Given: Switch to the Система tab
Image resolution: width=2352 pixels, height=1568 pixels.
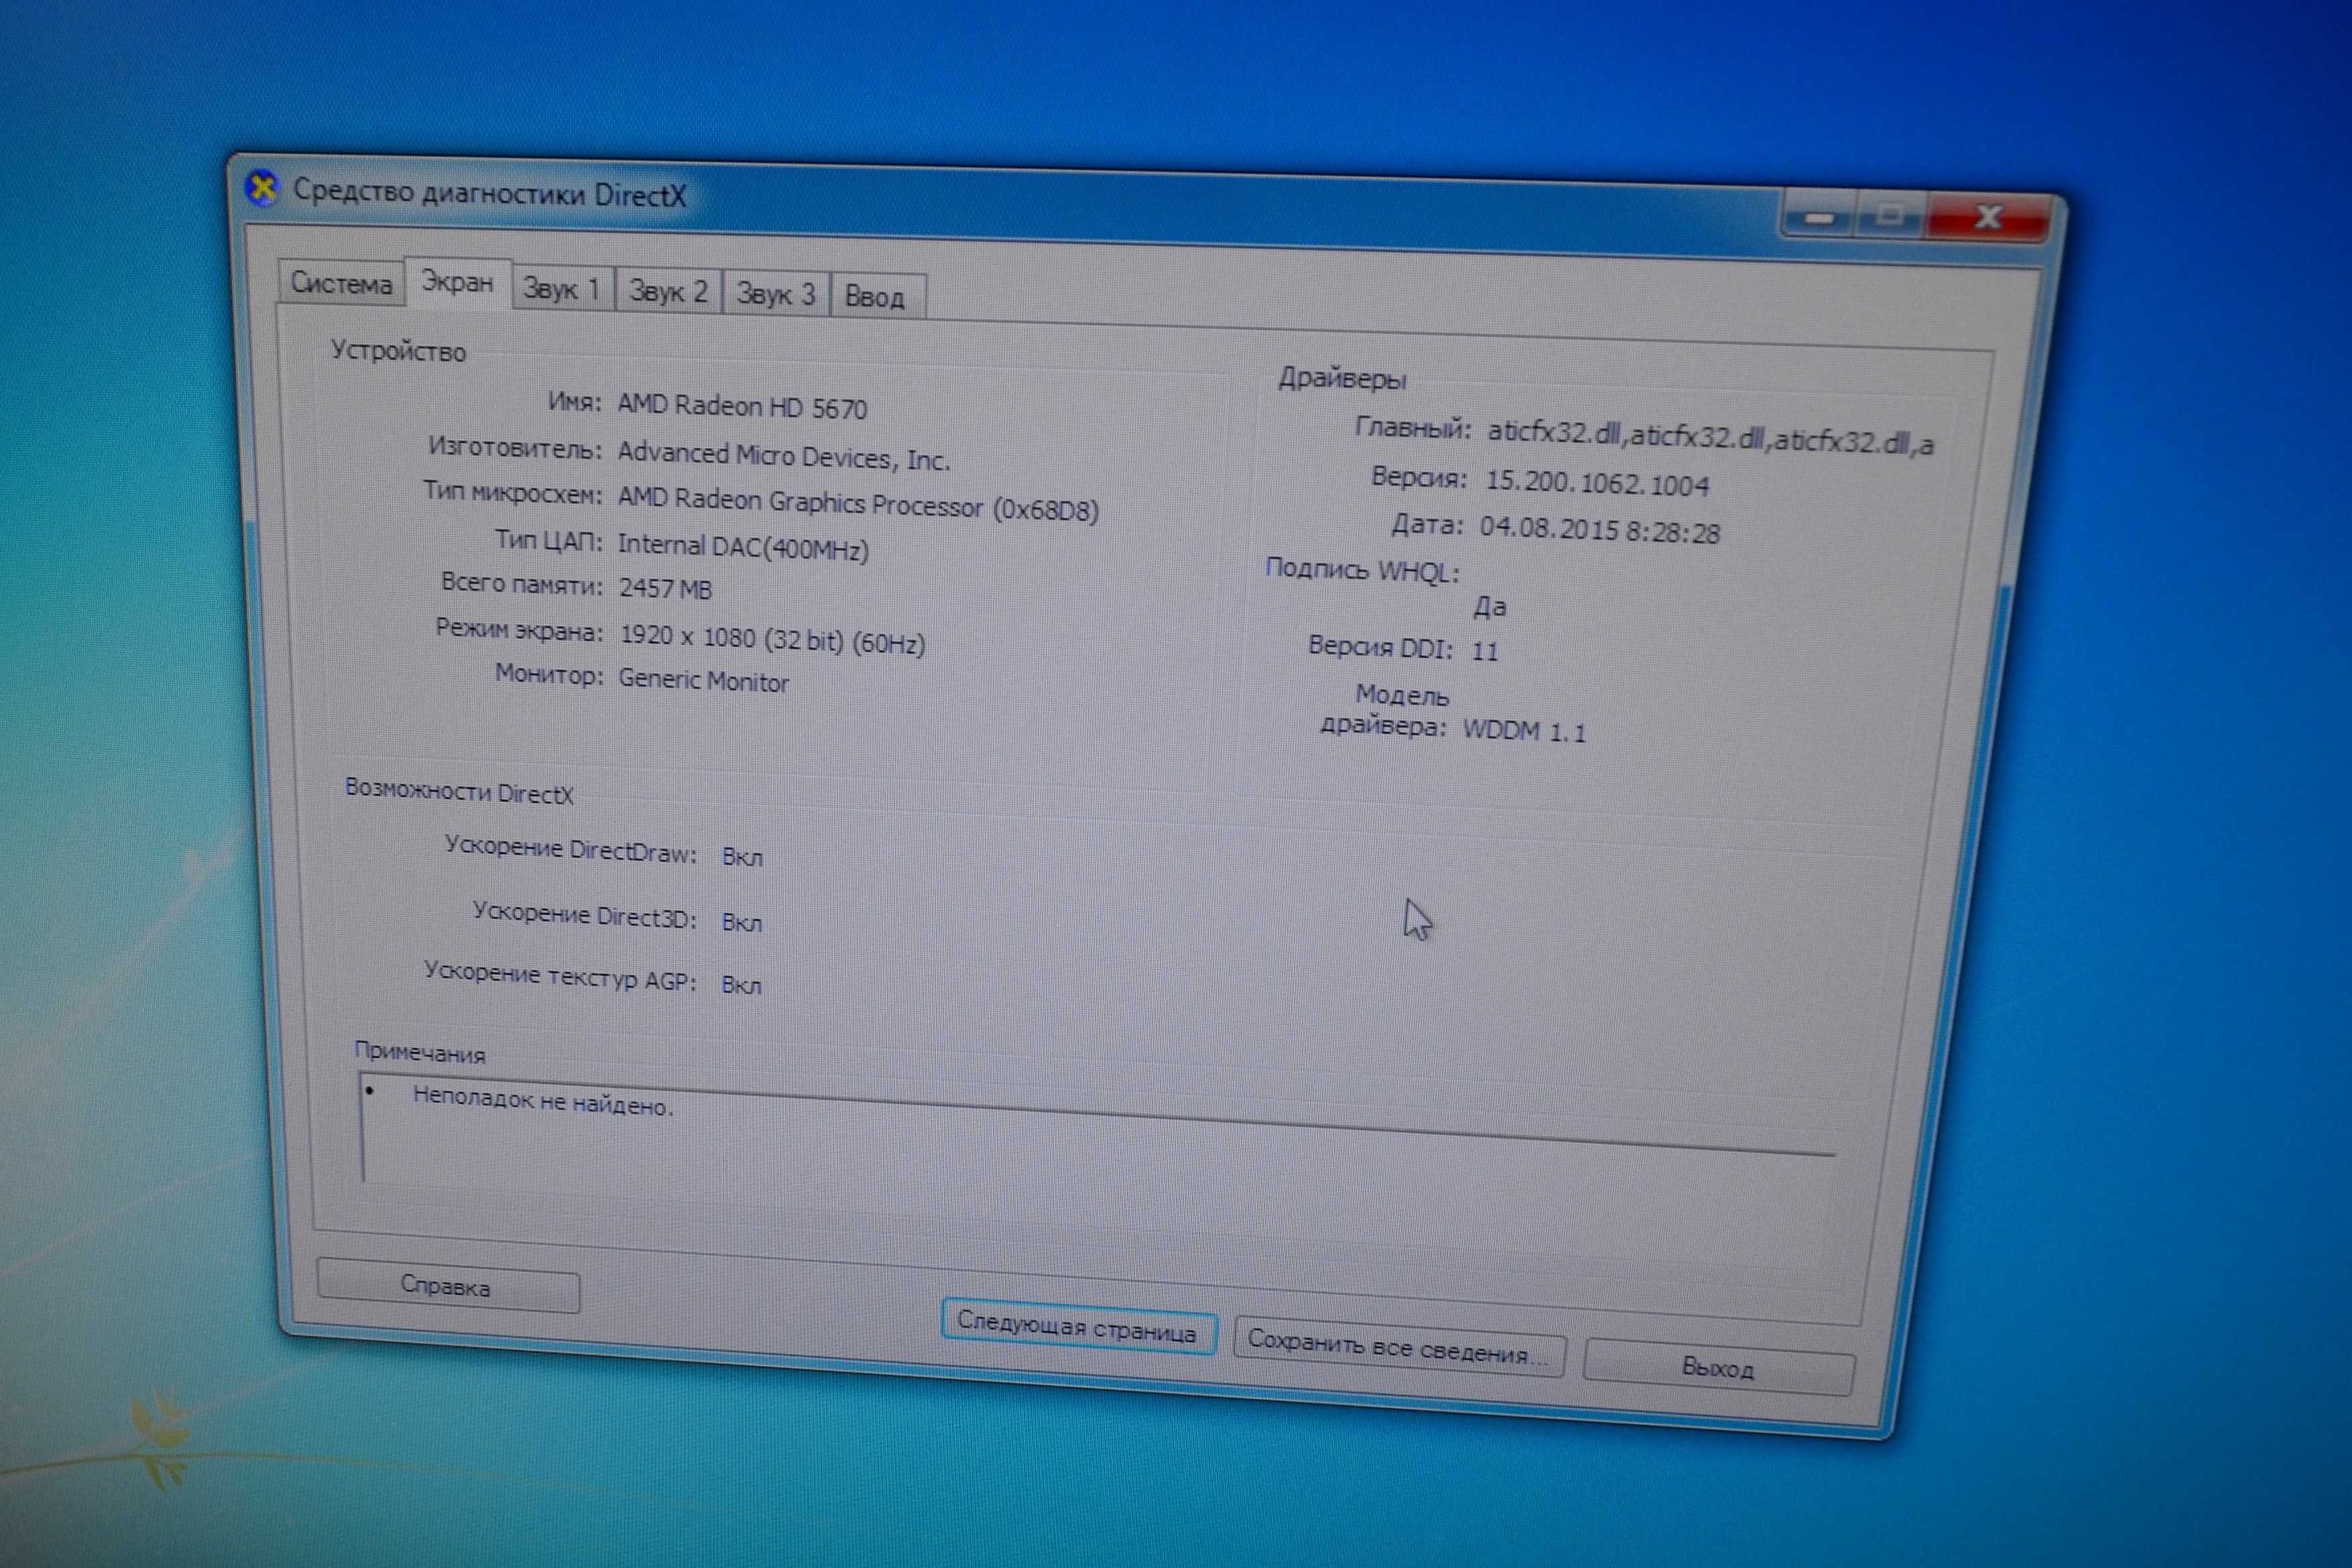Looking at the screenshot, I should tap(341, 283).
